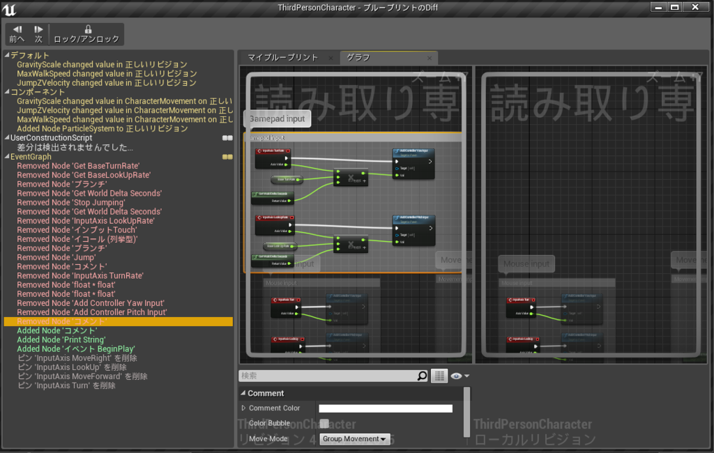Select Added Node 'Print String'
This screenshot has height=453, width=714.
tap(61, 339)
